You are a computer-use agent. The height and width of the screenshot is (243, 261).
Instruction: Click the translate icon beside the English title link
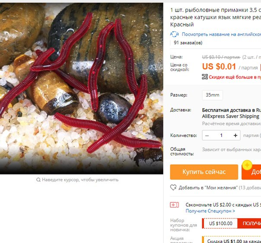tap(174, 34)
